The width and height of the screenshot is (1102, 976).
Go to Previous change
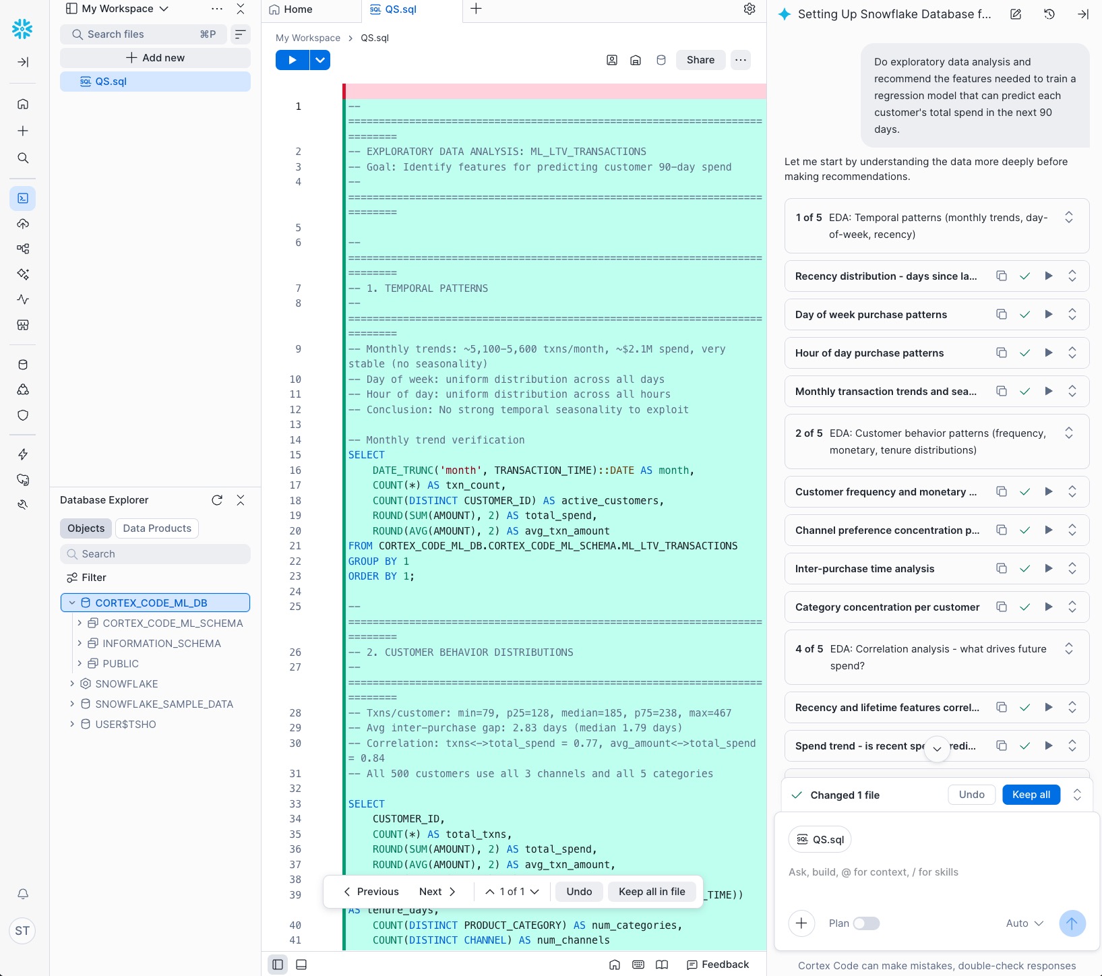point(371,892)
